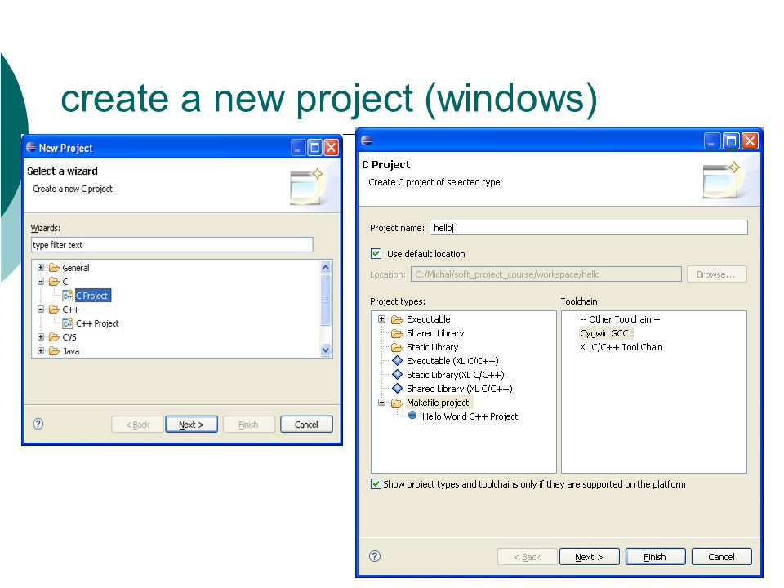Select Static Library(XL C/C++) project type
The image size is (784, 588).
(x=456, y=375)
